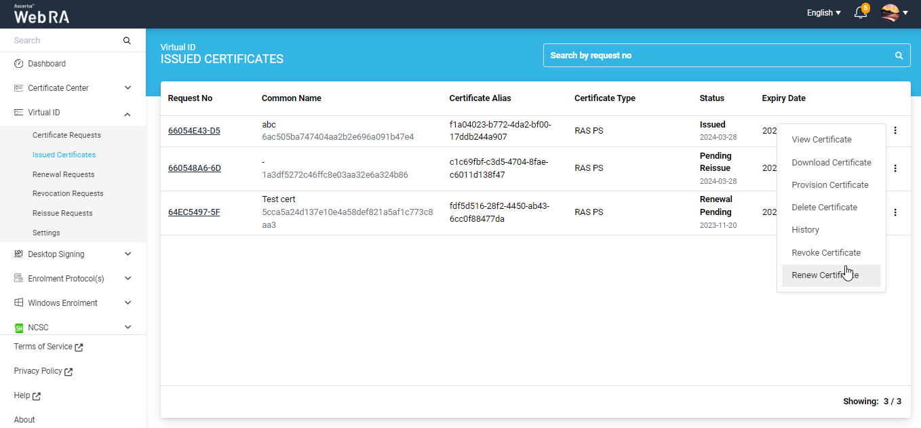This screenshot has height=428, width=921.
Task: Collapse the Virtual ID section
Action: point(128,113)
